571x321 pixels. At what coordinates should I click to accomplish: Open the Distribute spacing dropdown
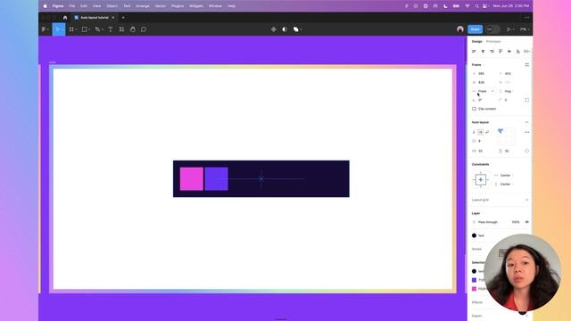click(527, 52)
